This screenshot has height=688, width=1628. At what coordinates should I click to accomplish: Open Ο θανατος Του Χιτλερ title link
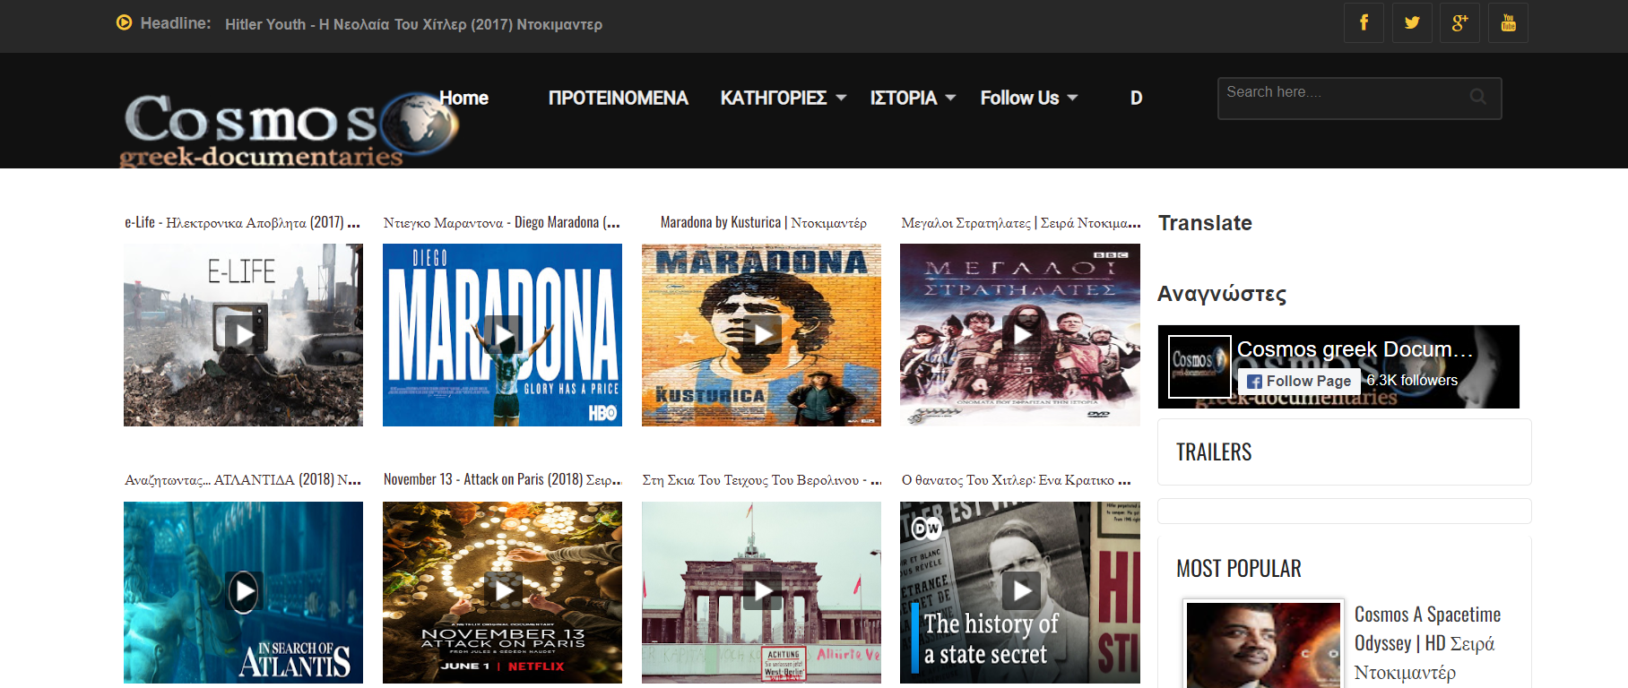pos(1016,479)
